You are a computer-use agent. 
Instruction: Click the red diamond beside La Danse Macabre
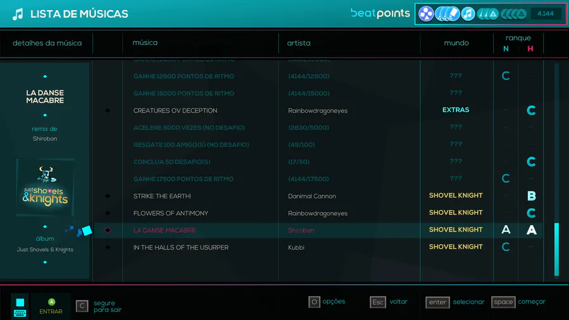(x=107, y=230)
